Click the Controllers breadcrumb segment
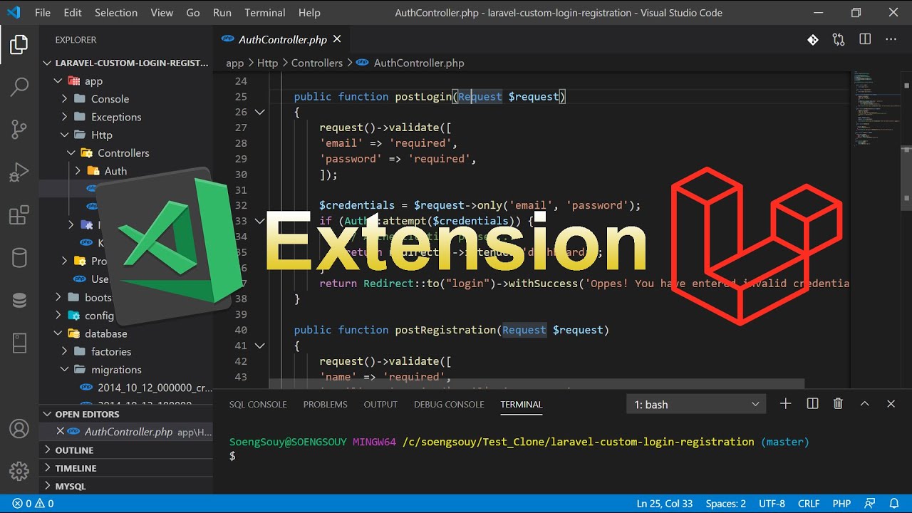This screenshot has height=513, width=912. tap(317, 63)
